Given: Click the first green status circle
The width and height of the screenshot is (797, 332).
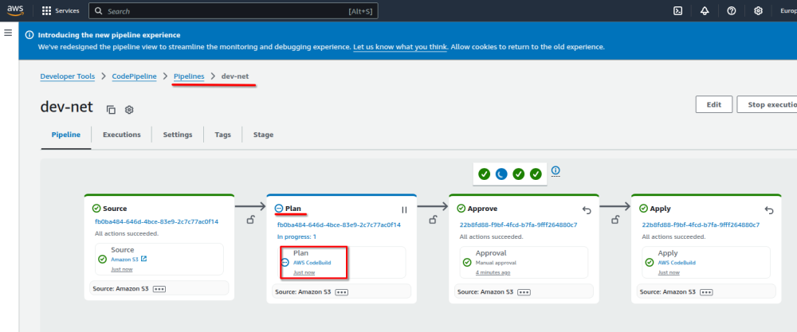Looking at the screenshot, I should coord(484,174).
